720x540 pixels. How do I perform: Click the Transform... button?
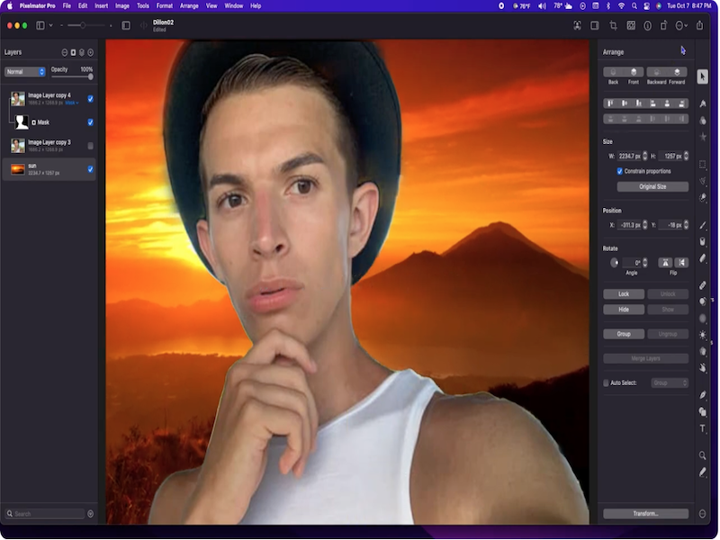click(645, 514)
